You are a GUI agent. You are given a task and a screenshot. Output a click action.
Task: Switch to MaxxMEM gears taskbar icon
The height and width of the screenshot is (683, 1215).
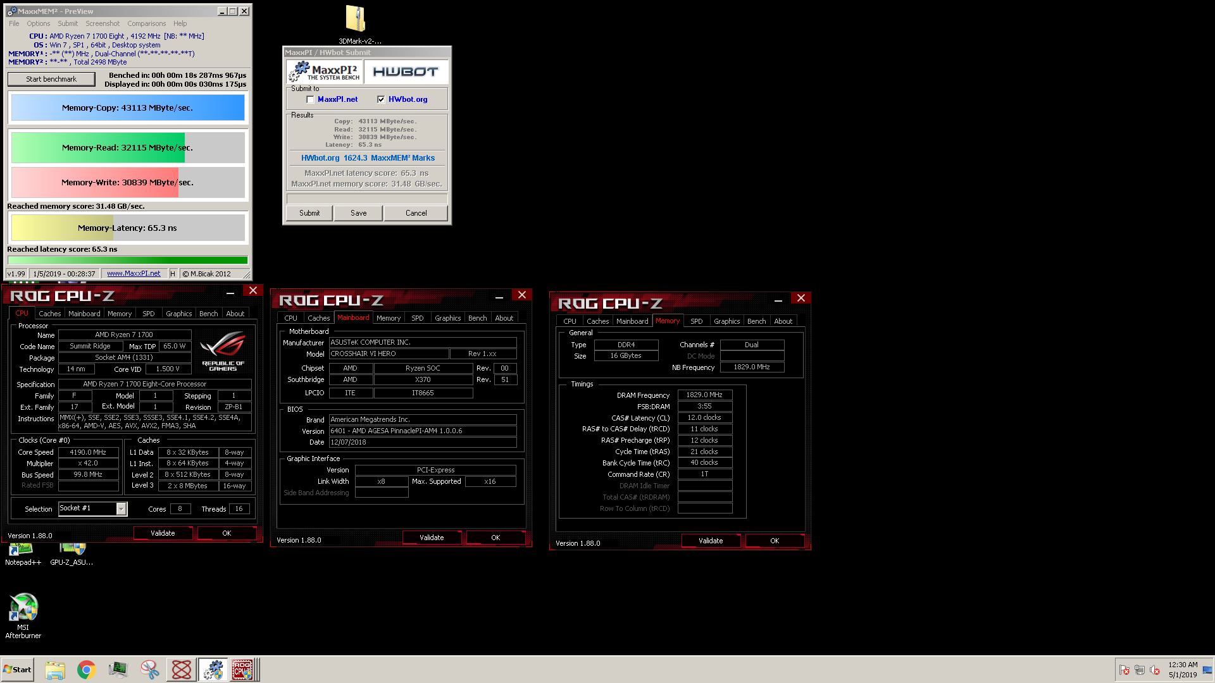(x=213, y=670)
